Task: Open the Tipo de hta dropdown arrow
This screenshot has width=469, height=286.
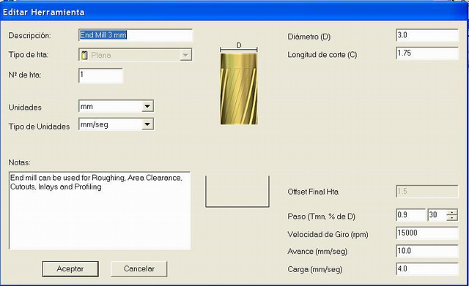Action: tap(185, 55)
